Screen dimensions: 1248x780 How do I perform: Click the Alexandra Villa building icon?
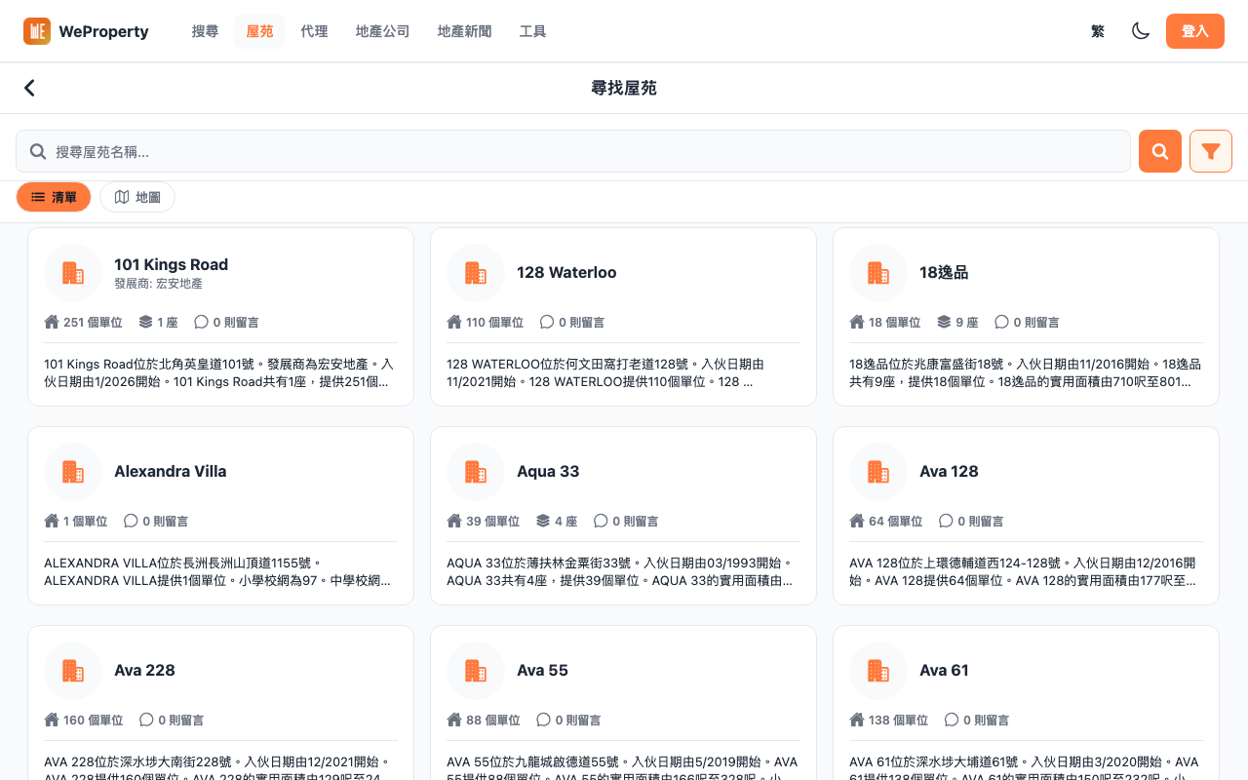coord(73,472)
